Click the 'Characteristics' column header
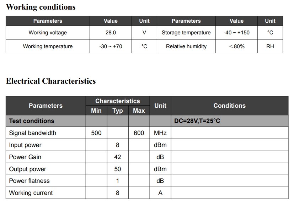The height and width of the screenshot is (202, 294). (x=117, y=101)
